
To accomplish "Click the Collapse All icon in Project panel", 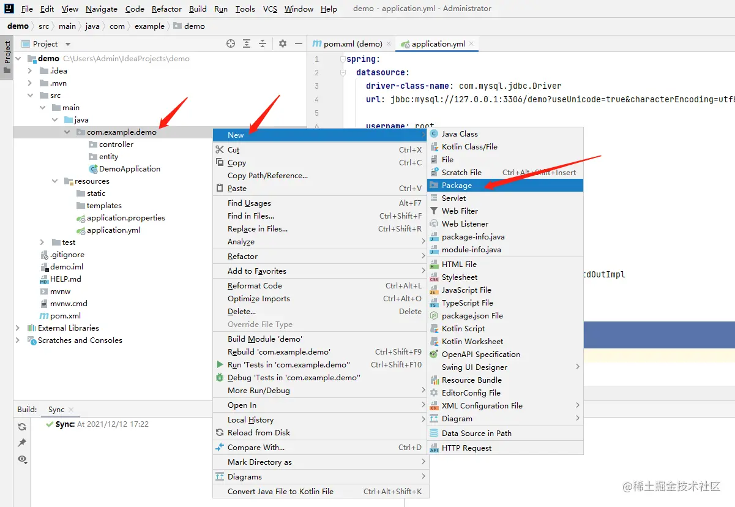I will [x=263, y=43].
